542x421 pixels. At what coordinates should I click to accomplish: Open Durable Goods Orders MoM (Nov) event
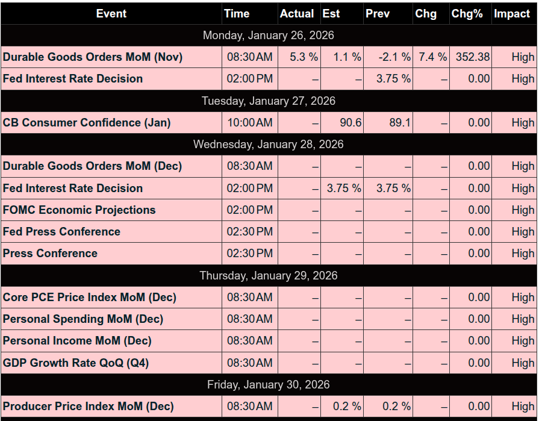(93, 57)
